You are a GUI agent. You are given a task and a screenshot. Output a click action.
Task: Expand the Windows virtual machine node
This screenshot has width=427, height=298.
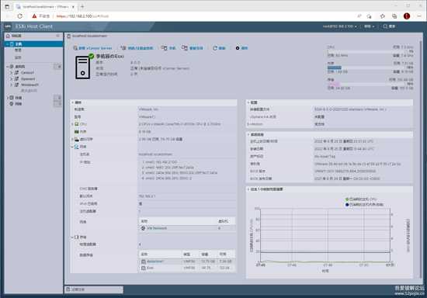coord(11,85)
